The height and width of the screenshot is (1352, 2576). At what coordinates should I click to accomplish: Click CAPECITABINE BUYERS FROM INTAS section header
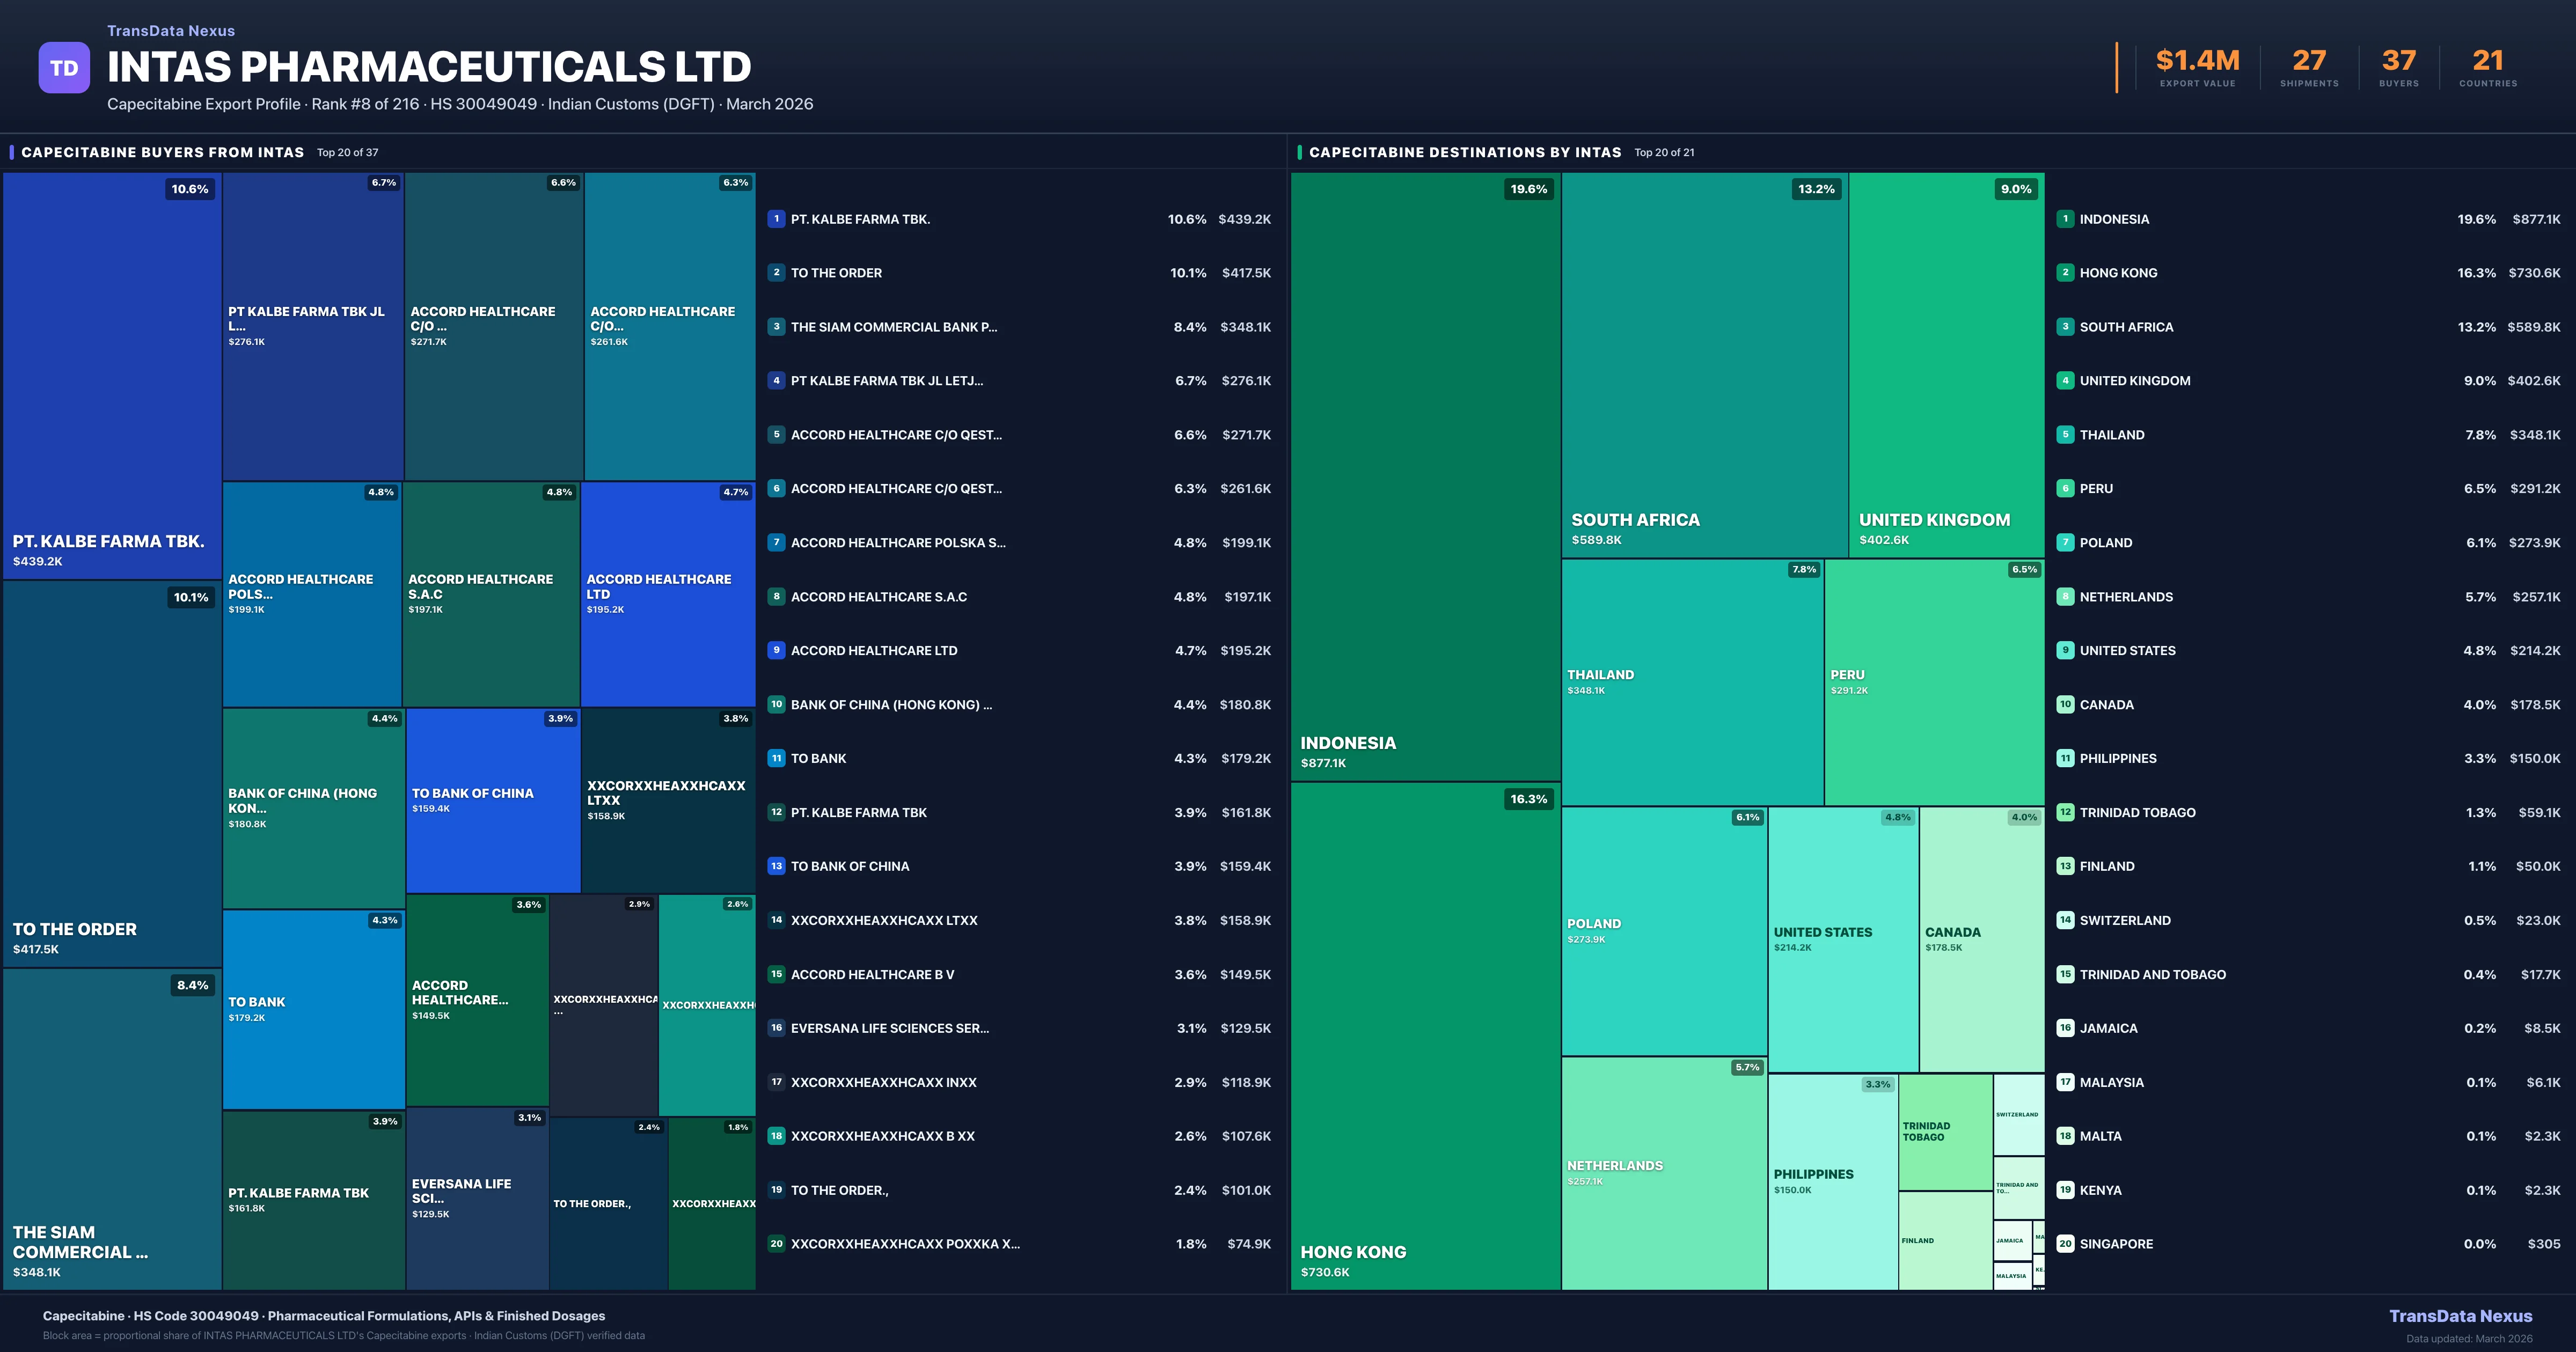[163, 152]
